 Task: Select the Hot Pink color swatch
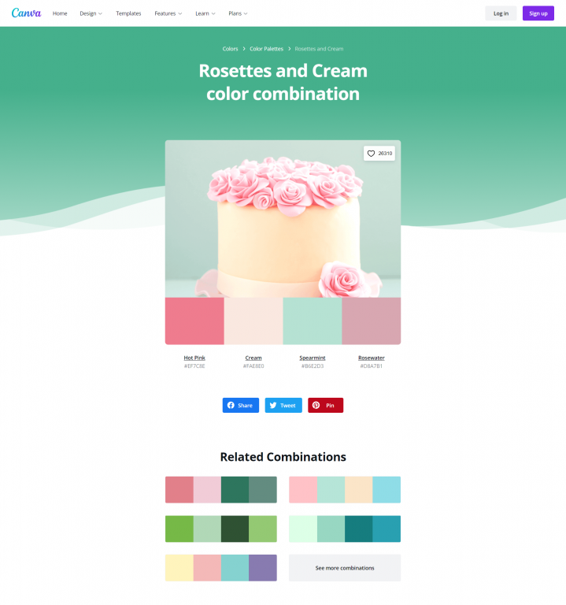194,321
